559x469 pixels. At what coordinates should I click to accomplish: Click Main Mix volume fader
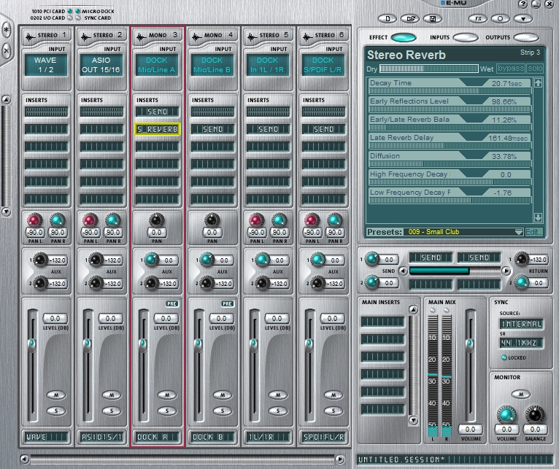(469, 344)
